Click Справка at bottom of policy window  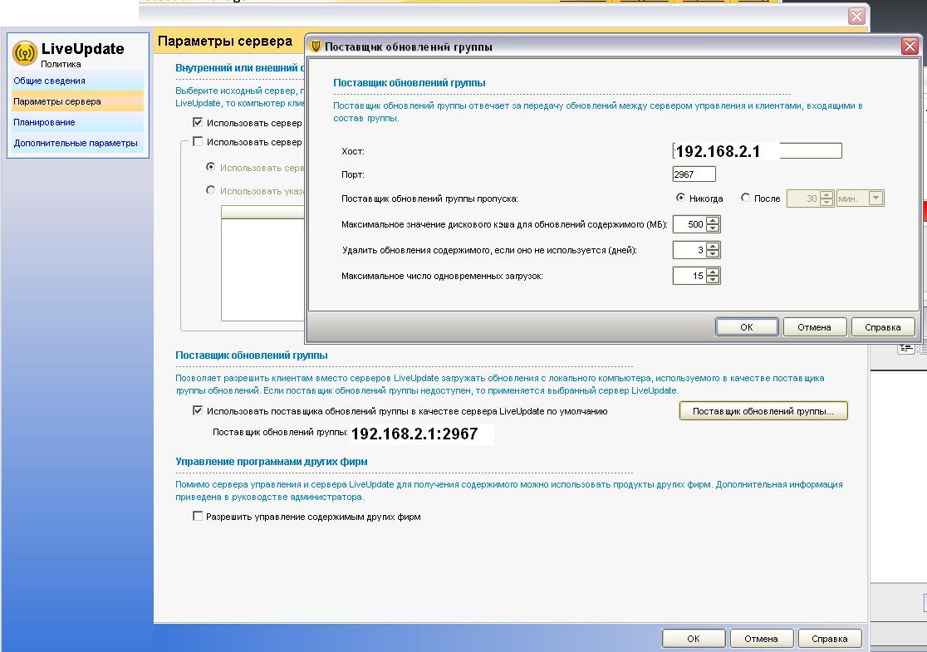830,639
